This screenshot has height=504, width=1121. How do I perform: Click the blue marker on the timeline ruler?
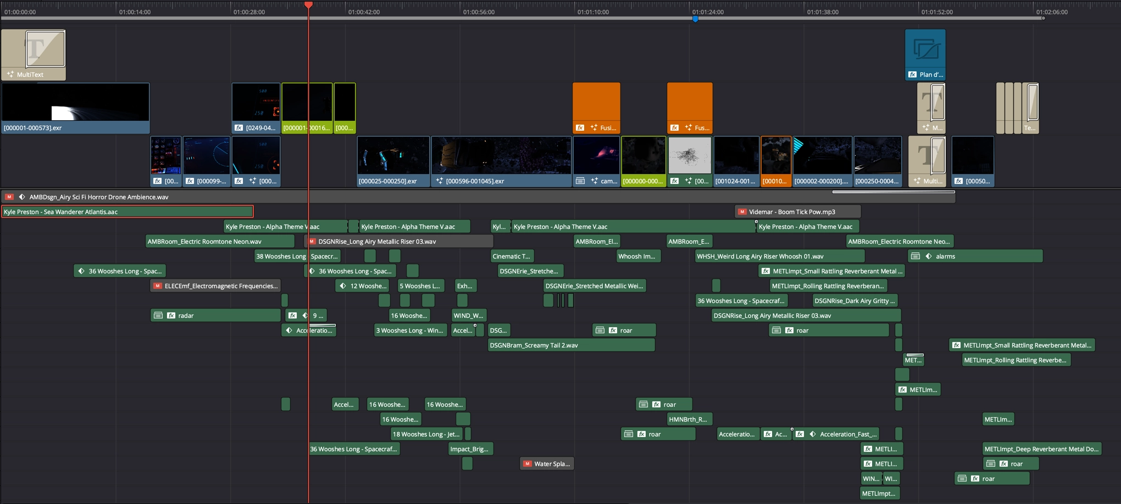pyautogui.click(x=695, y=19)
